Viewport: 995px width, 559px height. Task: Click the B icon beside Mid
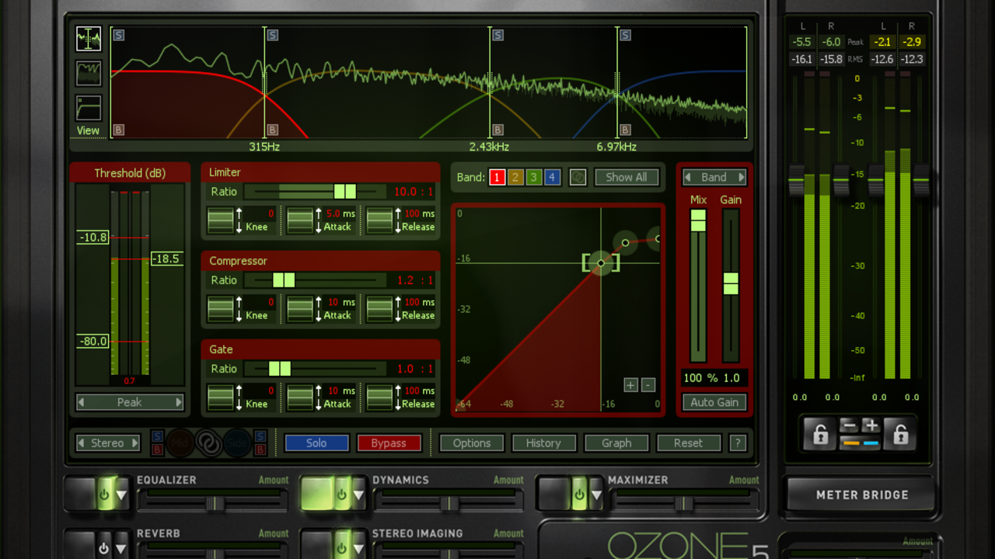pos(157,450)
